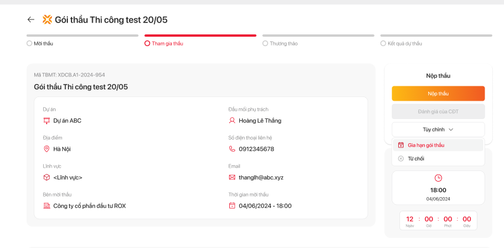This screenshot has height=248, width=504.
Task: Click the orange X logo beside title
Action: [x=47, y=20]
